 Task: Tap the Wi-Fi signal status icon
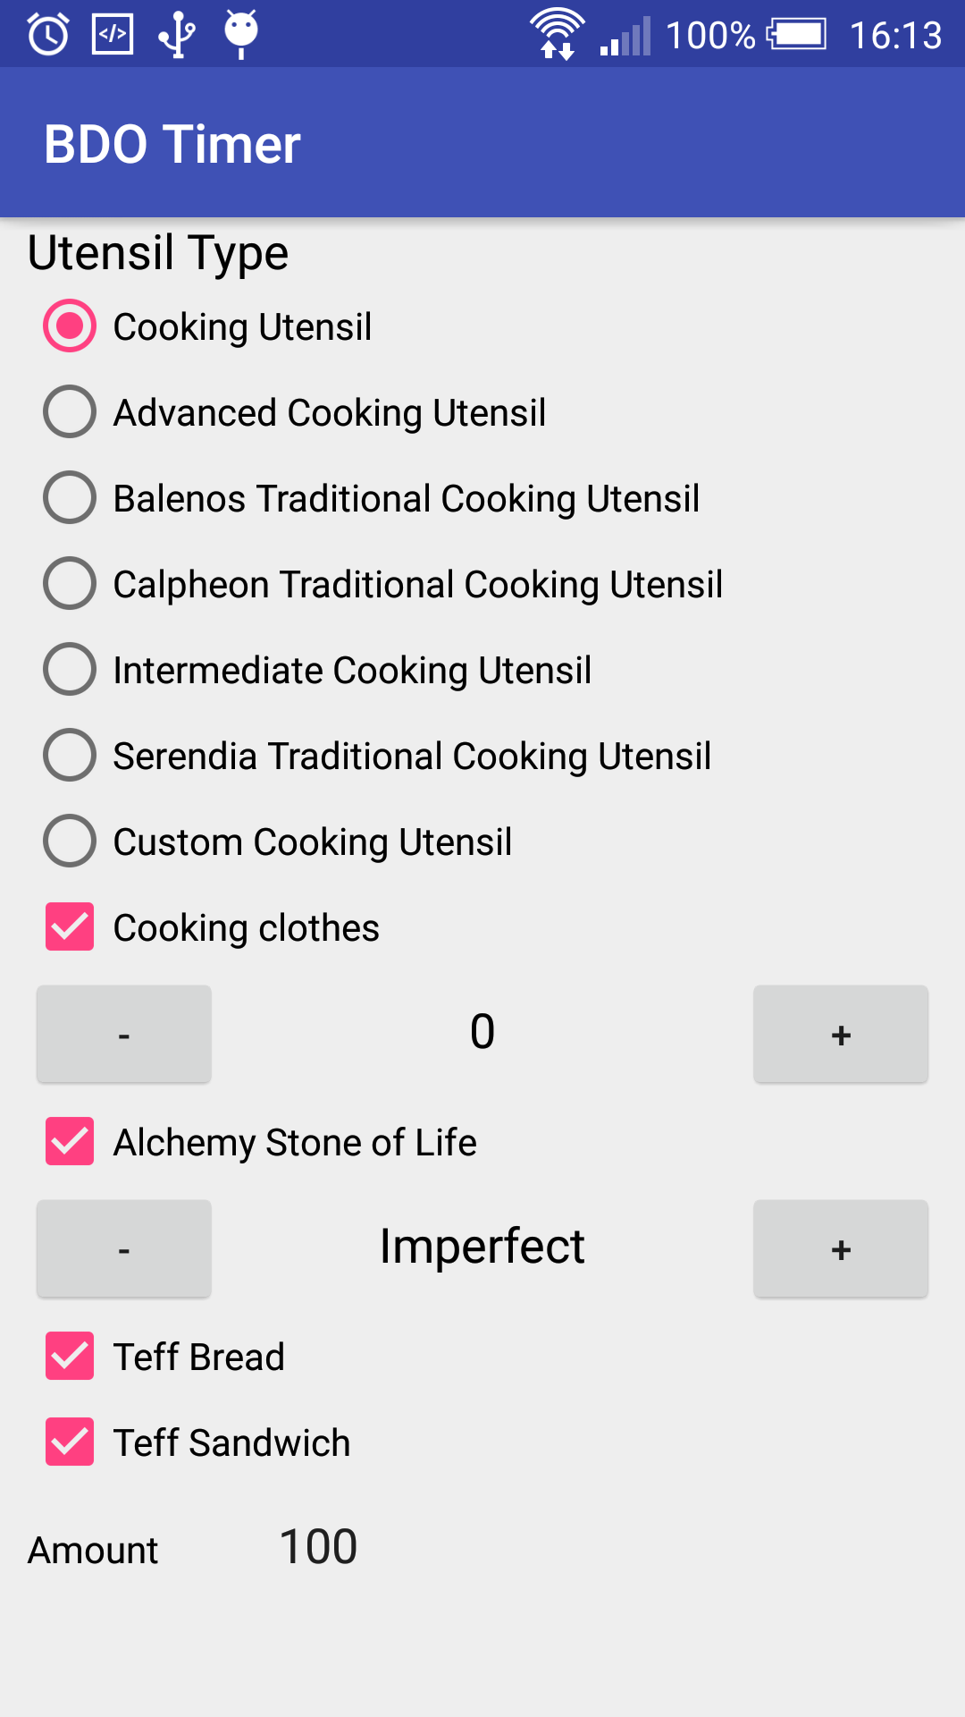click(x=557, y=35)
